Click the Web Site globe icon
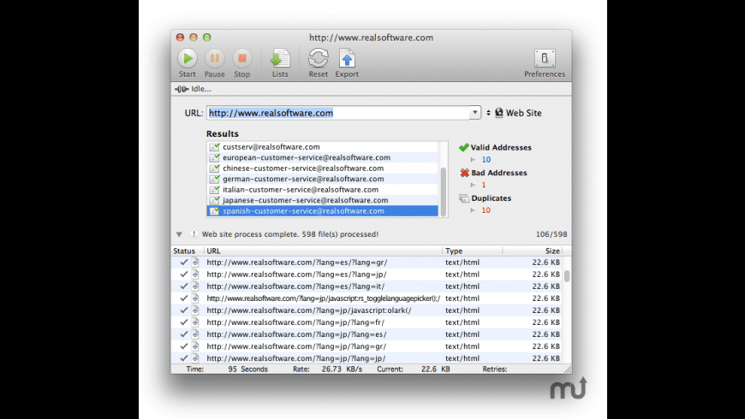The width and height of the screenshot is (745, 419). [x=499, y=113]
